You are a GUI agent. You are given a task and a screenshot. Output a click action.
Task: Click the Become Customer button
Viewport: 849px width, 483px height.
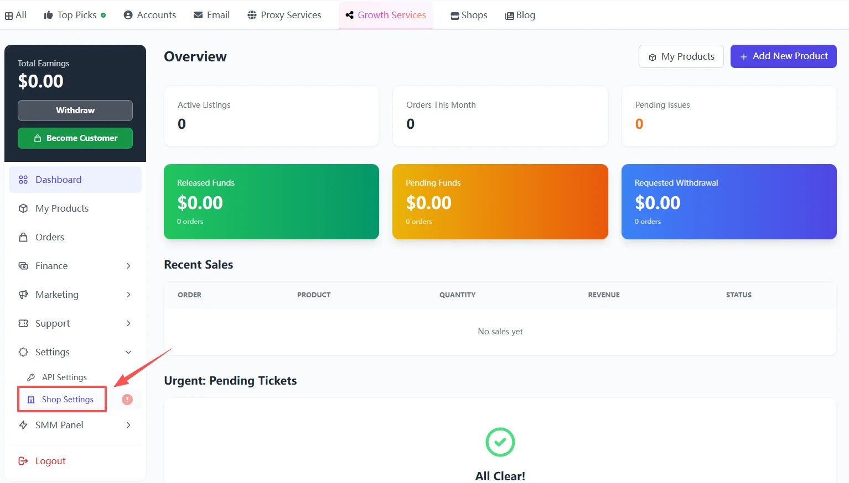point(75,138)
